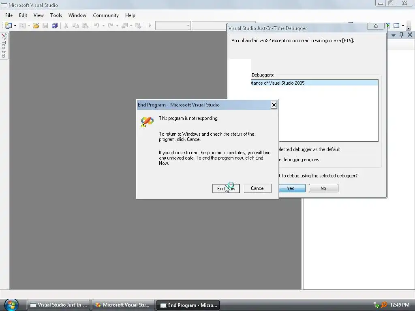Switch to Visual Studio Just-In-Time taskbar button
This screenshot has width=415, height=311.
(58, 305)
